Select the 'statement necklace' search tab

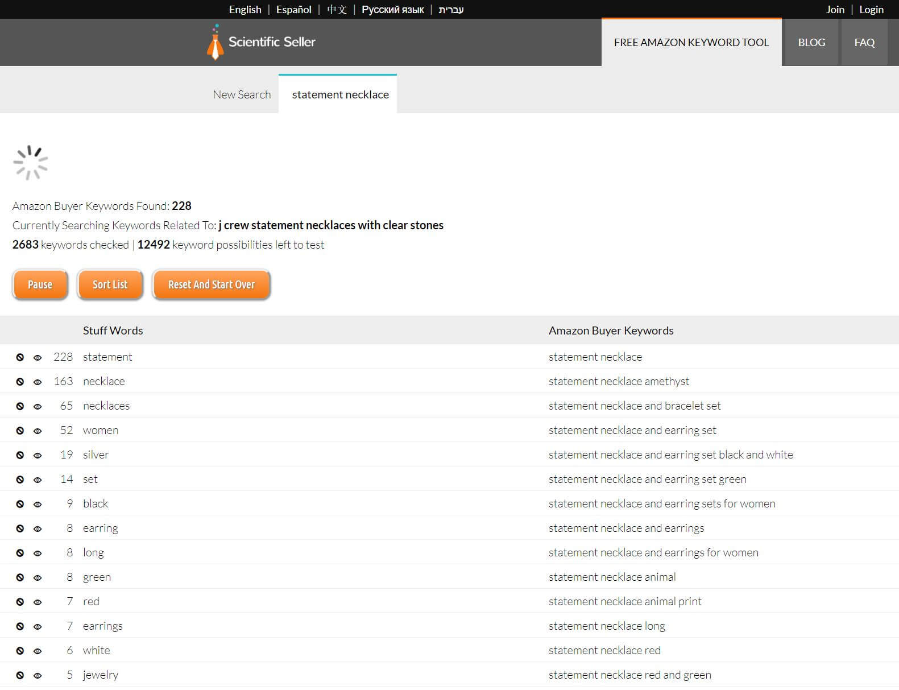click(x=340, y=94)
